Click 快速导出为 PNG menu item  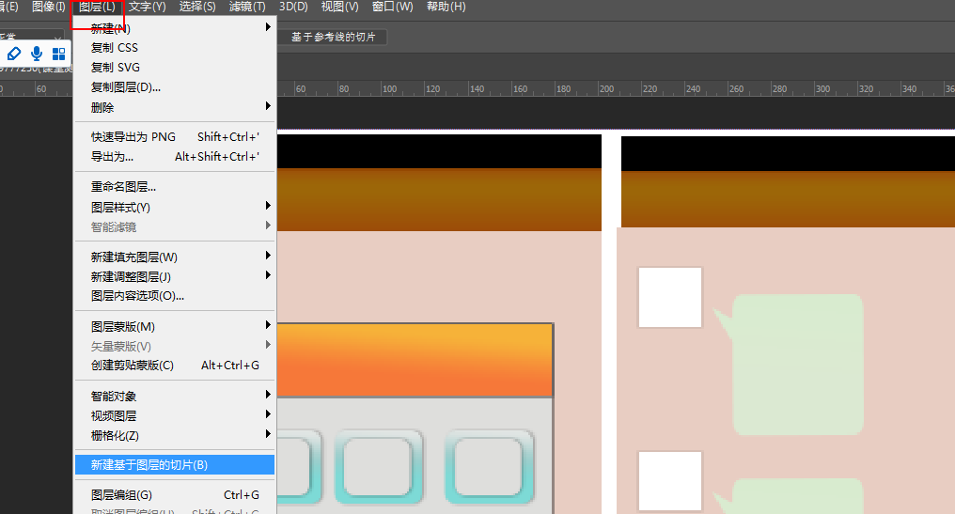(x=133, y=137)
